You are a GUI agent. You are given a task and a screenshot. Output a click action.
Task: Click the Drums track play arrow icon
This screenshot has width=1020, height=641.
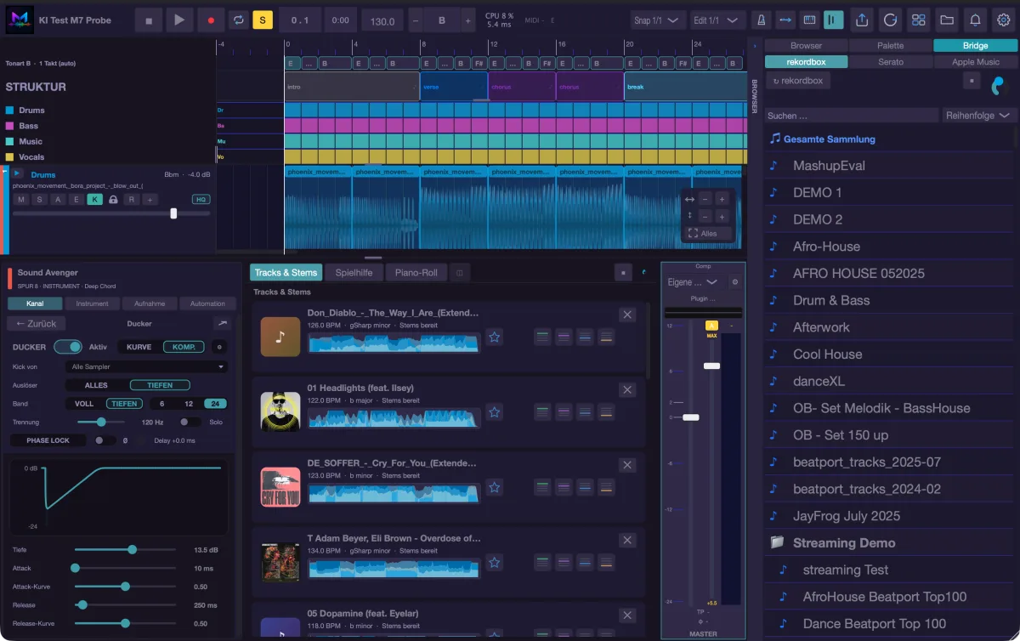click(x=17, y=173)
